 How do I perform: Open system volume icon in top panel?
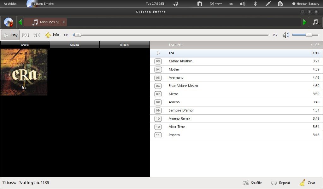pos(243,4)
